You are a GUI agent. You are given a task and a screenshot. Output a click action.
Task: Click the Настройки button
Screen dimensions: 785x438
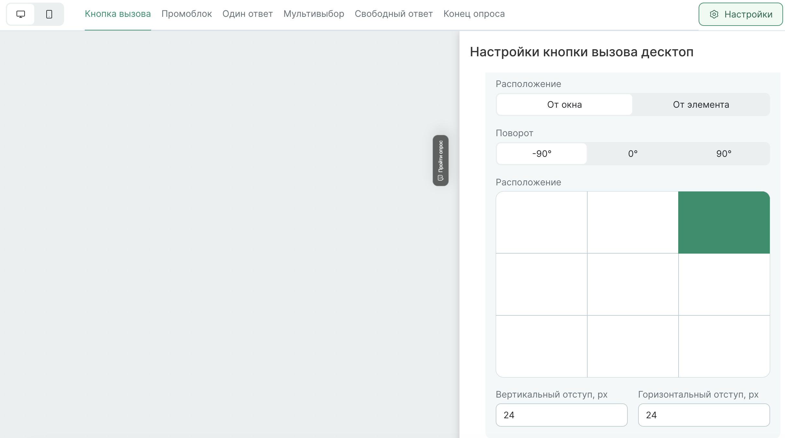coord(740,14)
